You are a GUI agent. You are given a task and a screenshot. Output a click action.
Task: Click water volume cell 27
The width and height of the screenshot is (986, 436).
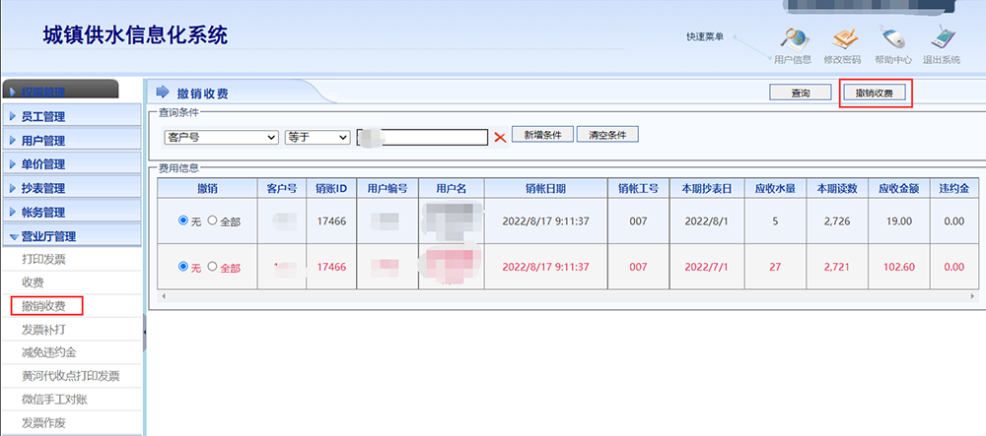pyautogui.click(x=775, y=267)
